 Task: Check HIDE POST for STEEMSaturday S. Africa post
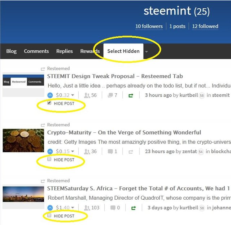49,216
